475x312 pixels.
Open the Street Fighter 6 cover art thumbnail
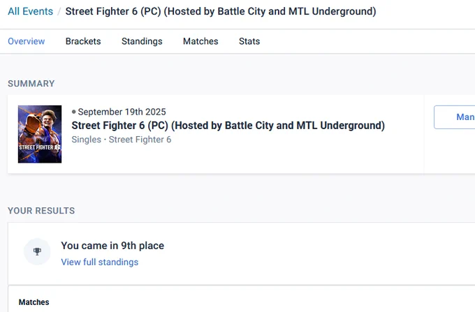(x=40, y=134)
